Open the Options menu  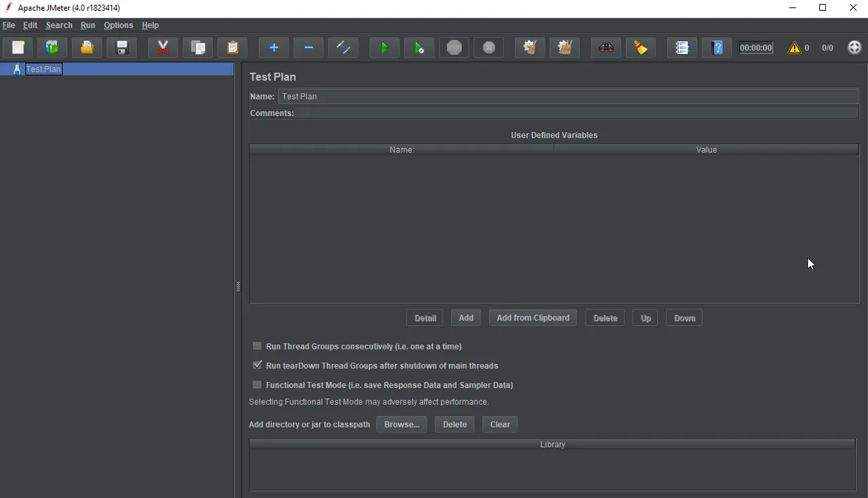click(x=119, y=25)
